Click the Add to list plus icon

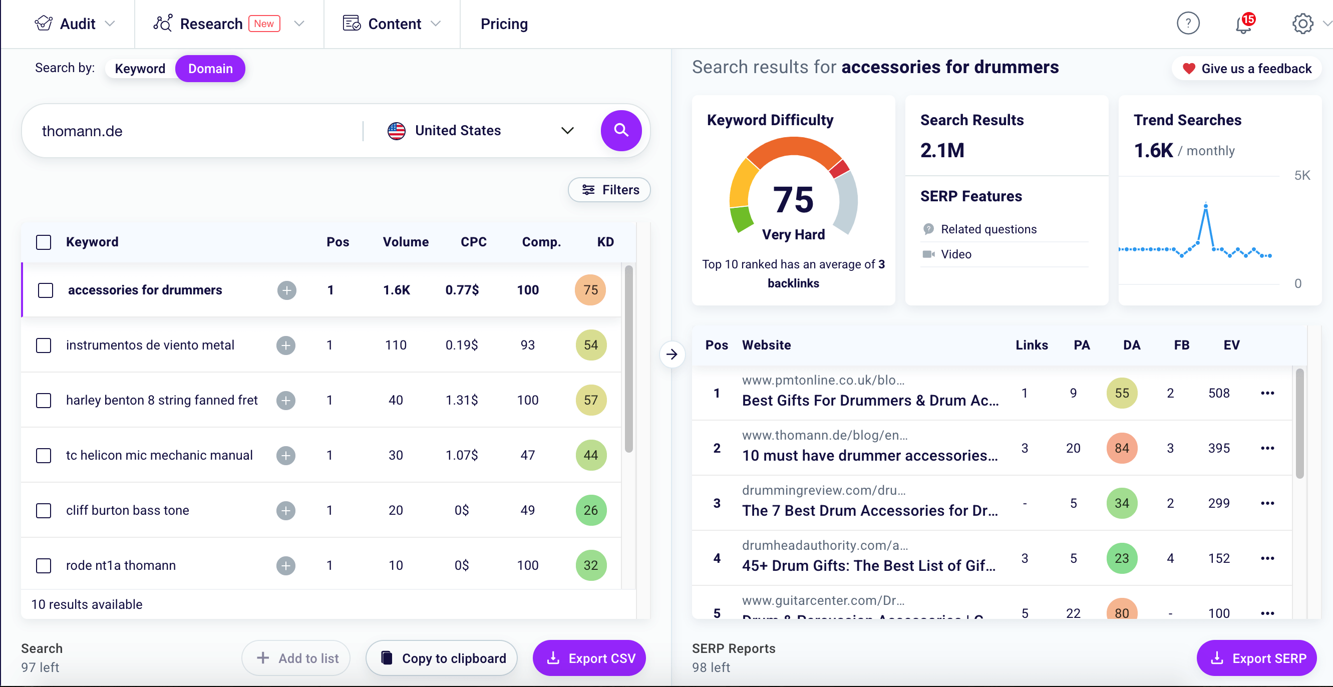coord(263,658)
